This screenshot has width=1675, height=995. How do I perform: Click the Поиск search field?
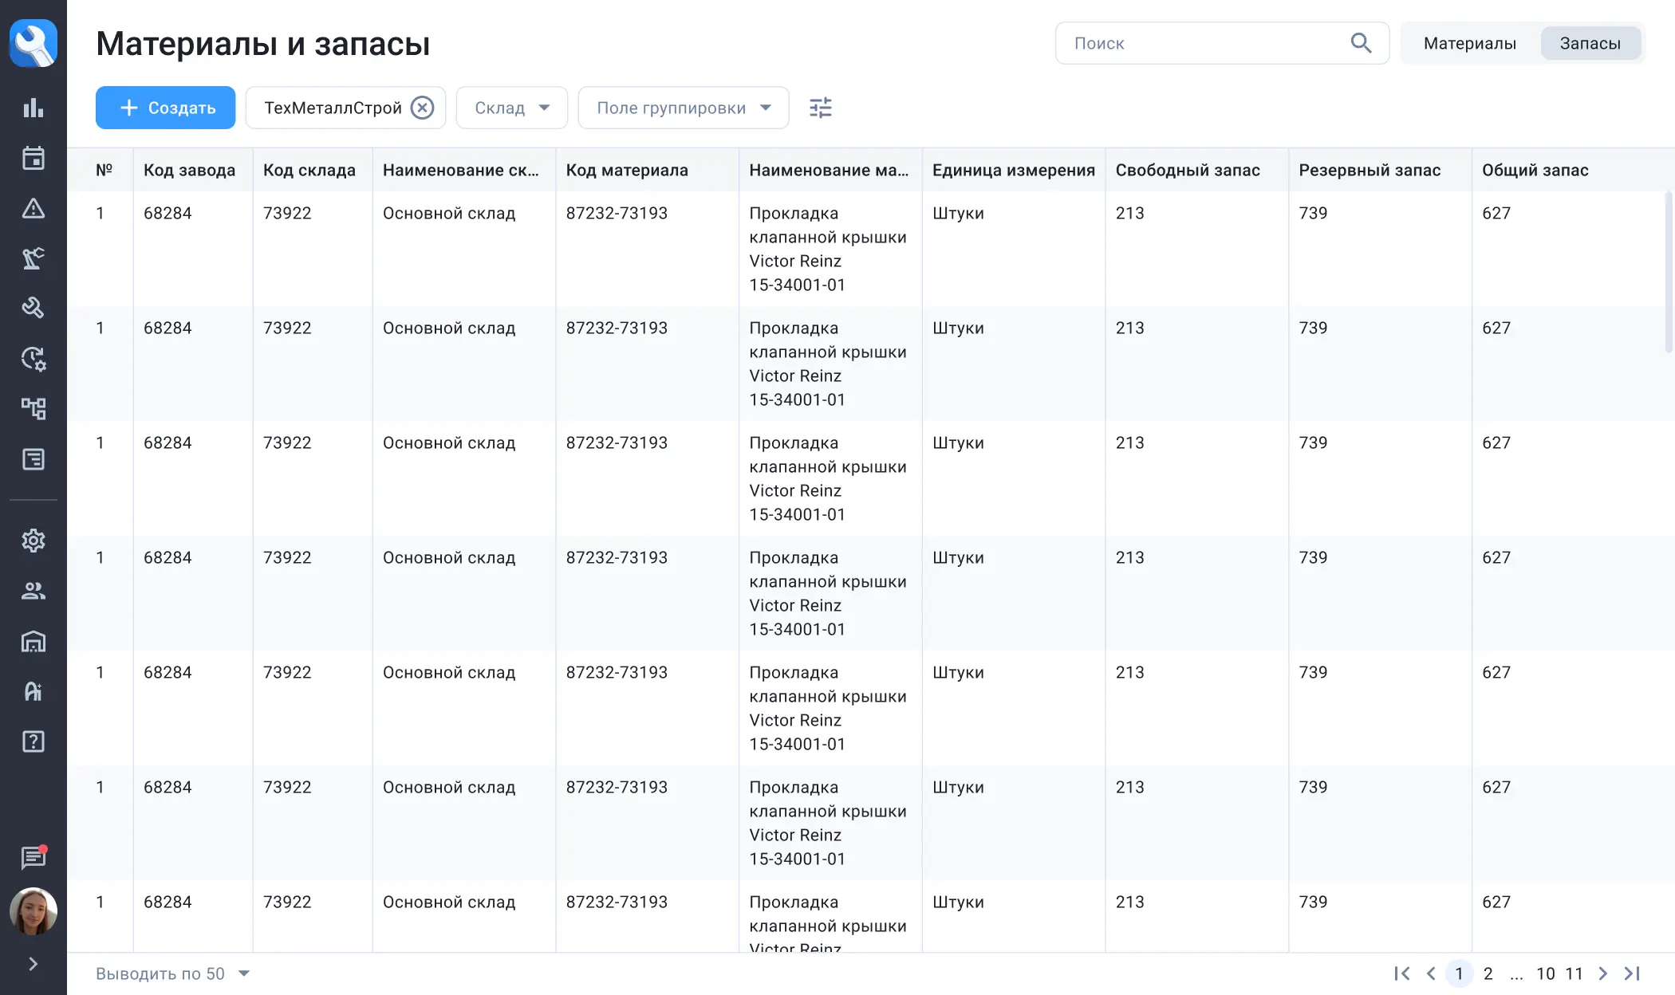click(x=1204, y=43)
